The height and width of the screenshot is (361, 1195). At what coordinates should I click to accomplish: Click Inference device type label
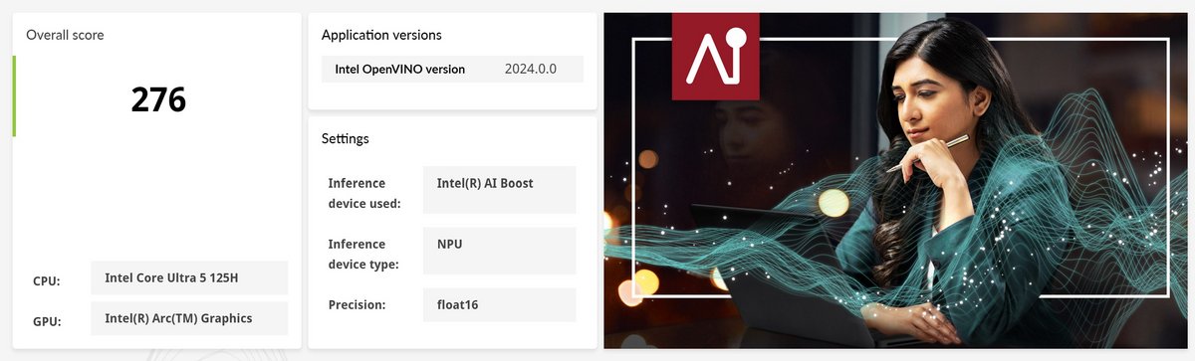click(363, 255)
